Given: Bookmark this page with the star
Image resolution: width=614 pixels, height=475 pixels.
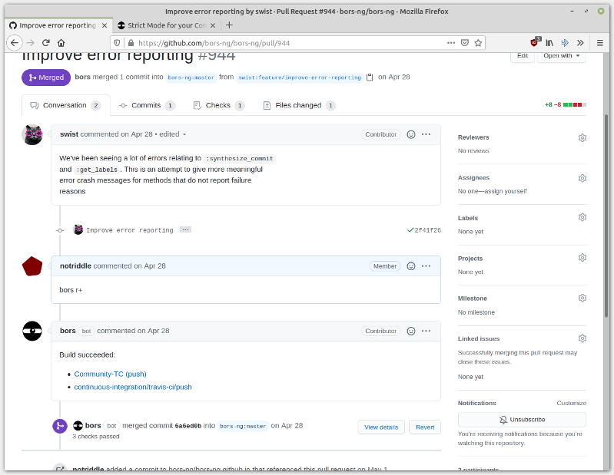Looking at the screenshot, I should (478, 43).
